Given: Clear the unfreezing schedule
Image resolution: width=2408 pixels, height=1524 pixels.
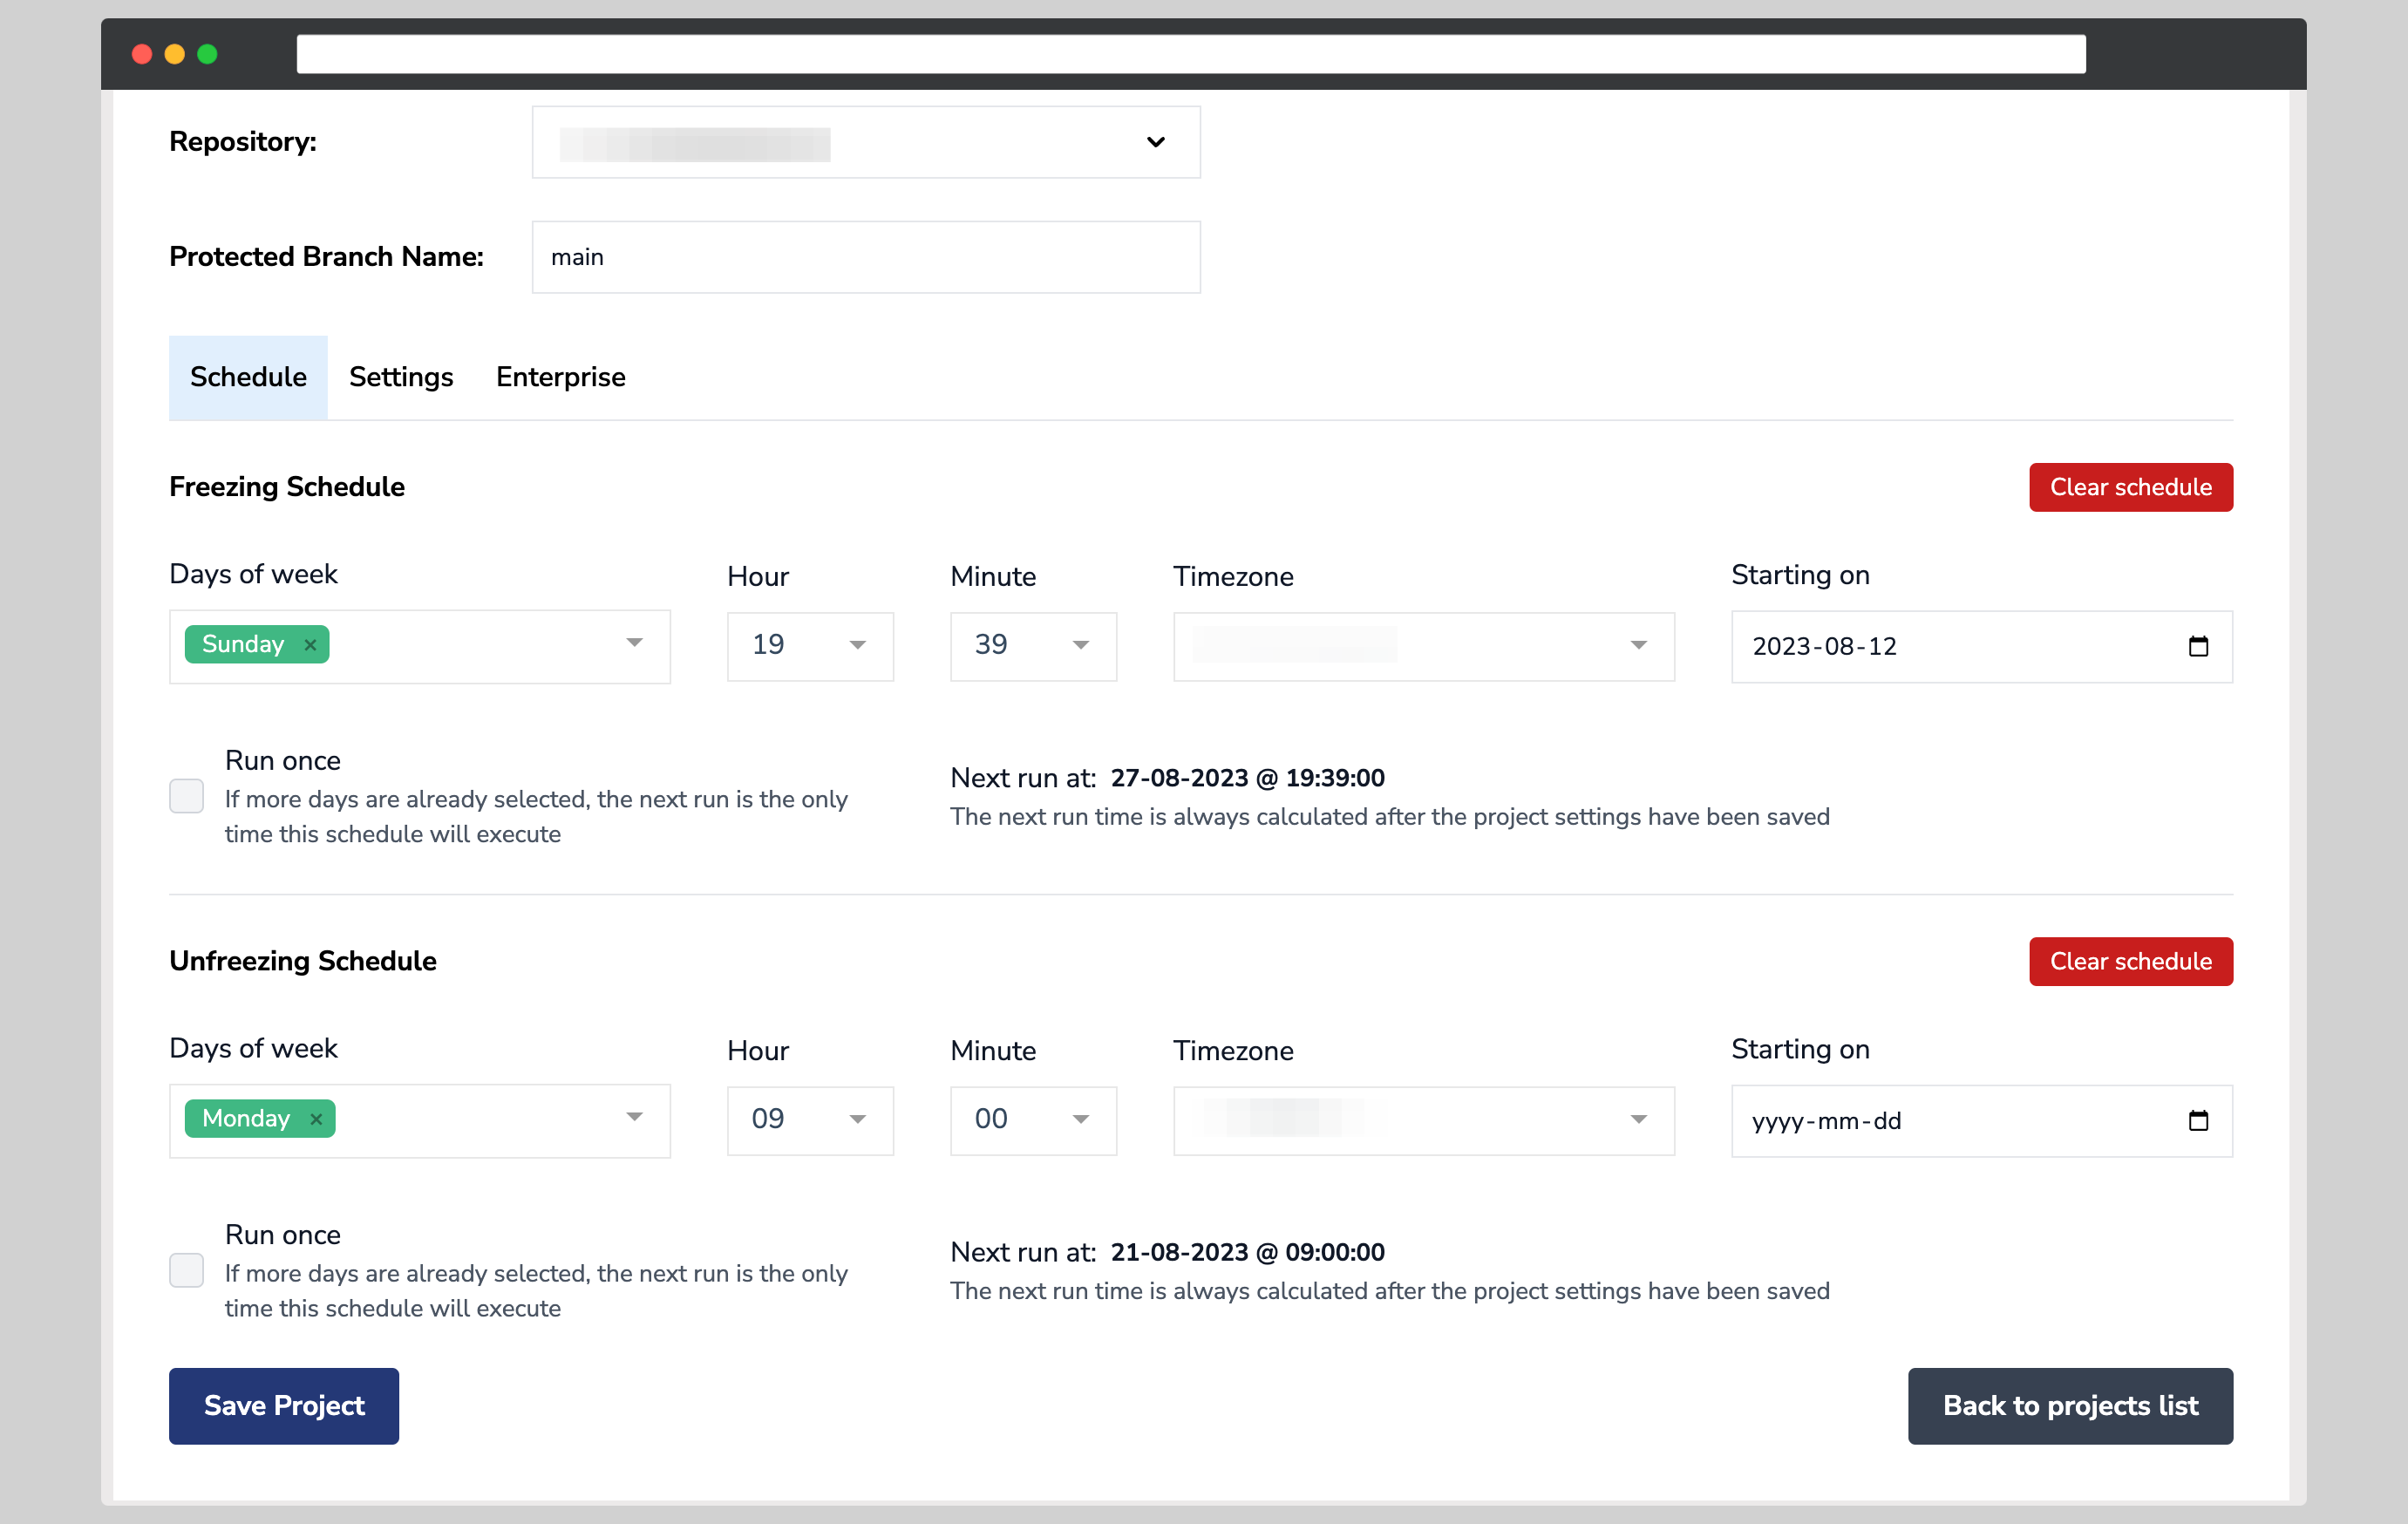Looking at the screenshot, I should point(2130,961).
